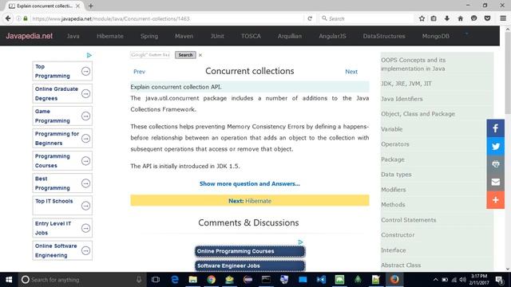The image size is (511, 287).
Task: Click the site identity lock icon
Action: (26, 18)
